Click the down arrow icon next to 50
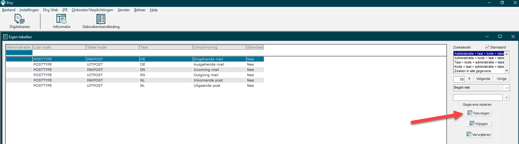This screenshot has width=519, height=144. 469,79
